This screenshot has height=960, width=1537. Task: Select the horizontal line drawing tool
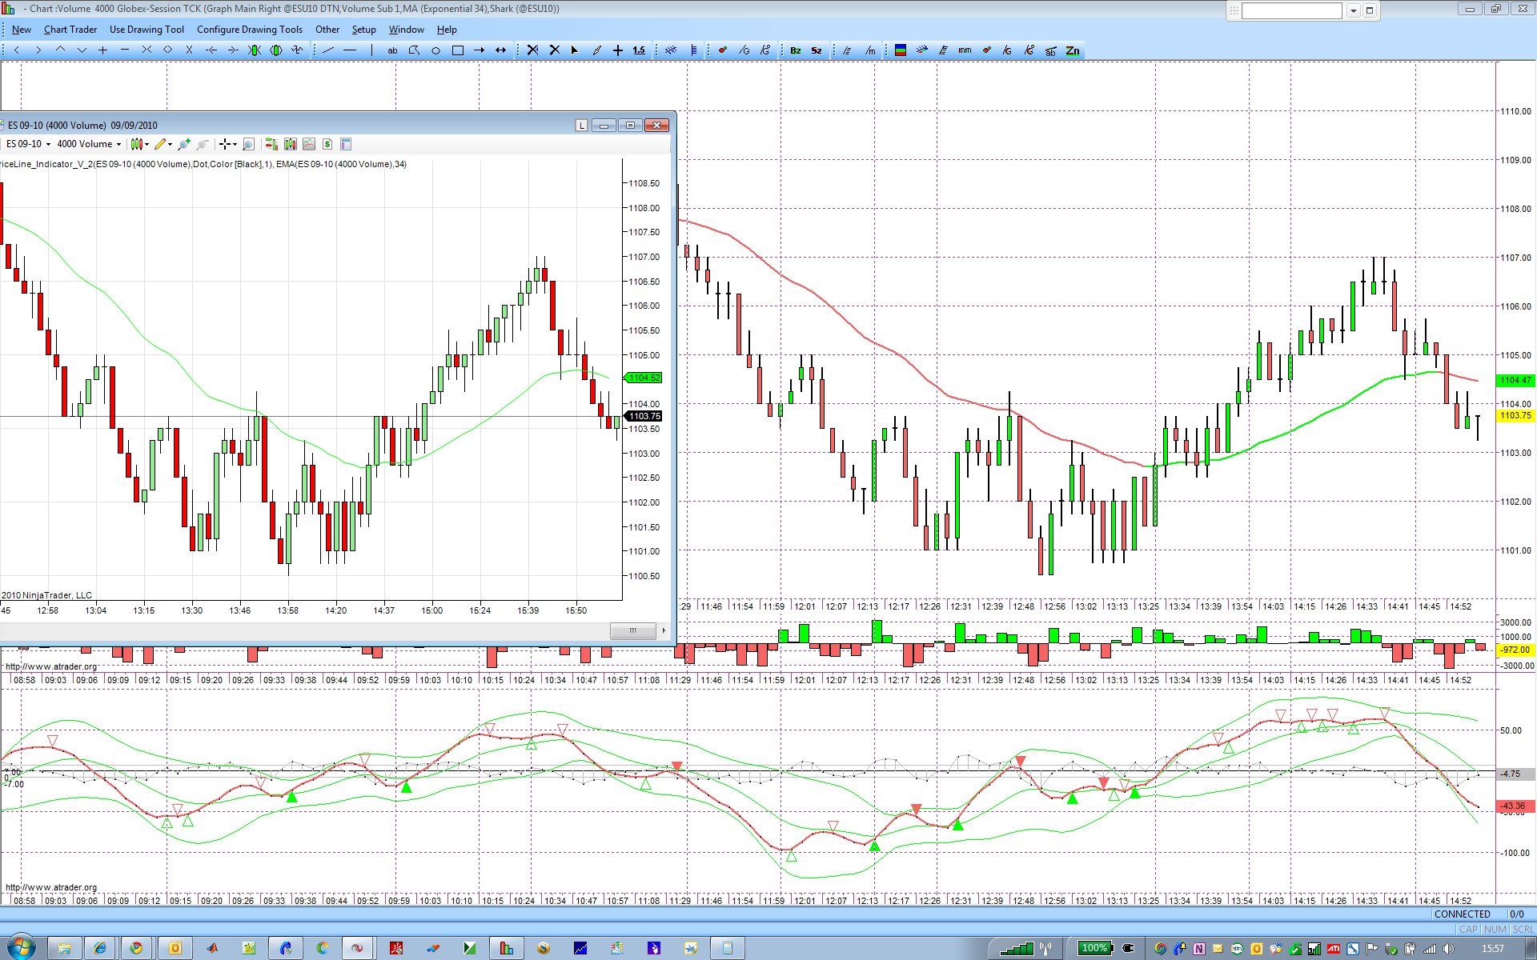[350, 50]
